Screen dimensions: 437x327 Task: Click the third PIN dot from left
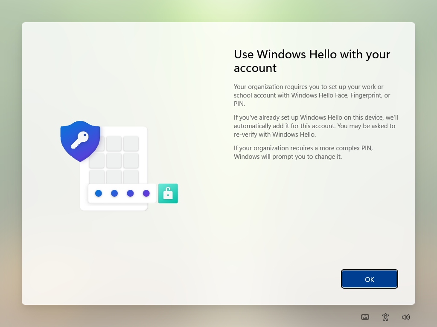point(130,193)
